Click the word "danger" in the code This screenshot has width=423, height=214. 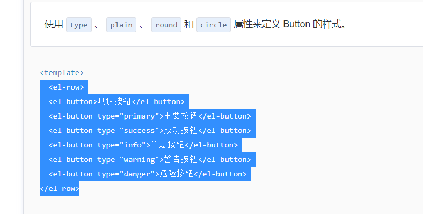[137, 174]
